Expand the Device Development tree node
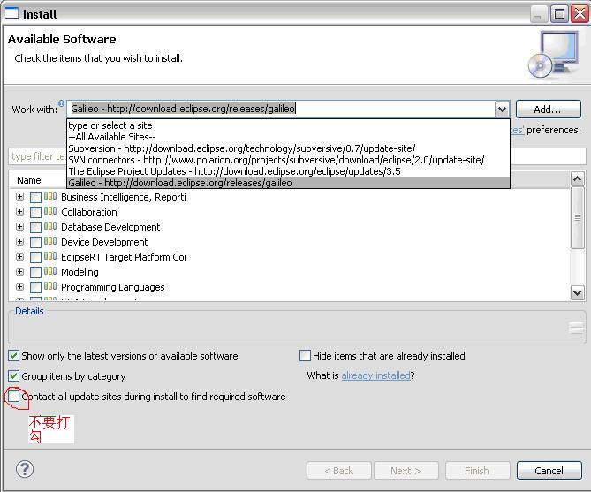This screenshot has width=591, height=492. pyautogui.click(x=20, y=242)
